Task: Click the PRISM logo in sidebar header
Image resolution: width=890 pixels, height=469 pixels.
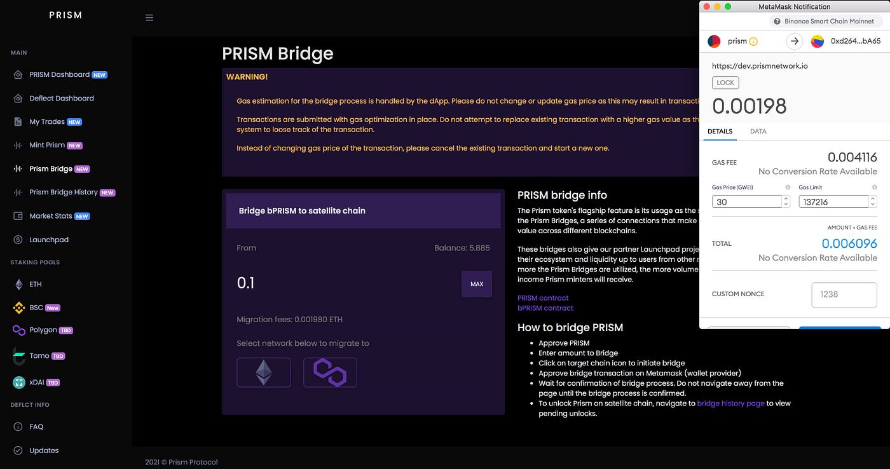Action: pos(65,15)
